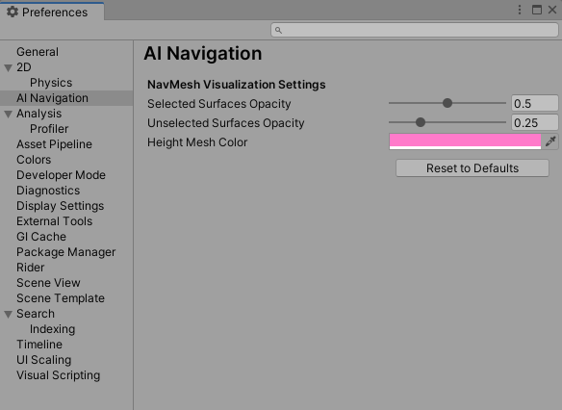562x410 pixels.
Task: Open the Height Mesh Color pink swatch
Action: click(465, 141)
